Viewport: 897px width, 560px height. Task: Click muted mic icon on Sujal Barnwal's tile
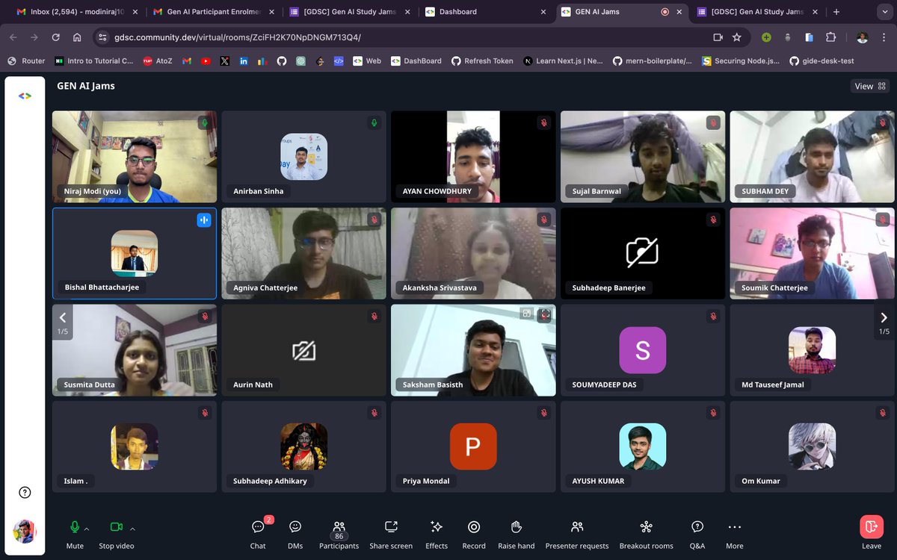click(x=713, y=122)
